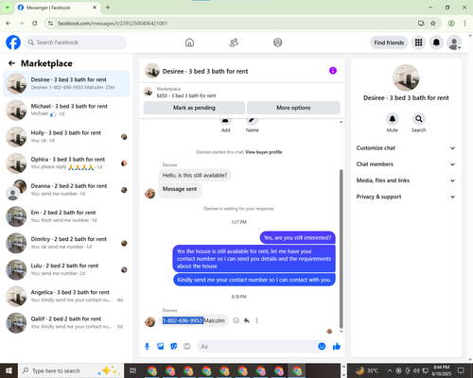Send a voice clip with microphone icon
473x378 pixels.
pos(147,347)
